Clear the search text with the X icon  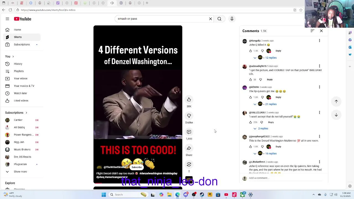pyautogui.click(x=210, y=19)
